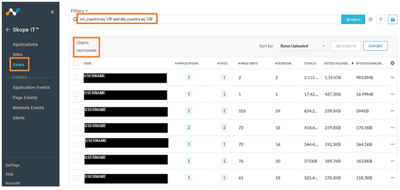Open row menu for 219.8KB user
400x190 pixels.
pos(392,128)
